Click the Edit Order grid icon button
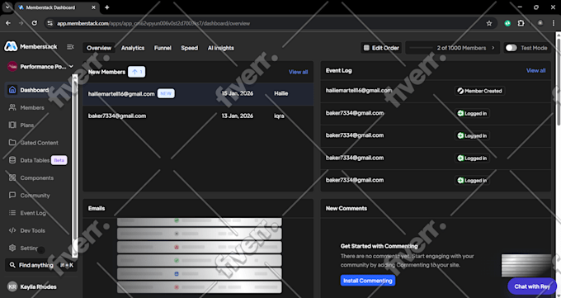This screenshot has height=298, width=561. [x=381, y=48]
